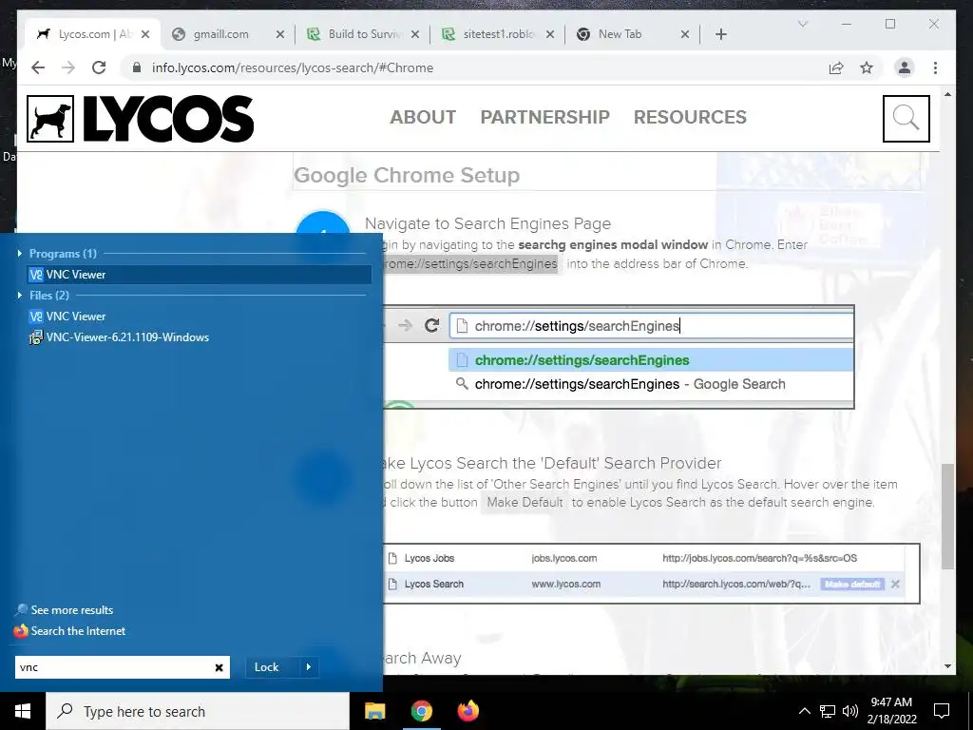Click scrollbar up arrow on page

coord(947,94)
